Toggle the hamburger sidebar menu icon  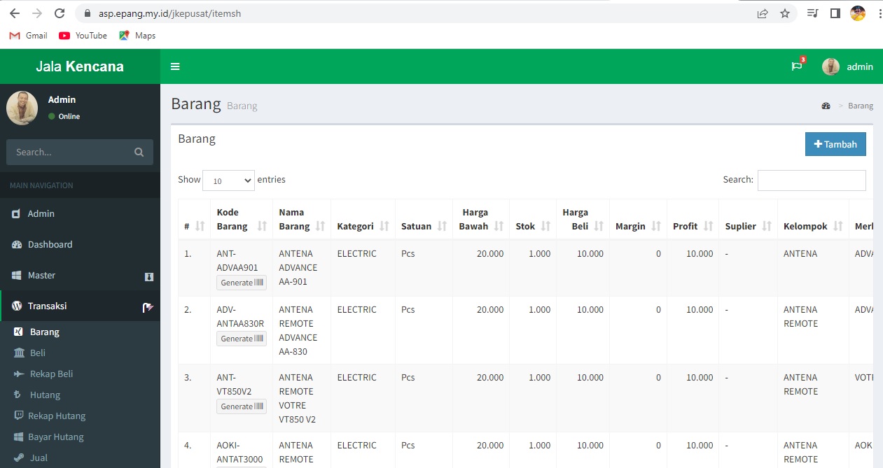coord(175,66)
